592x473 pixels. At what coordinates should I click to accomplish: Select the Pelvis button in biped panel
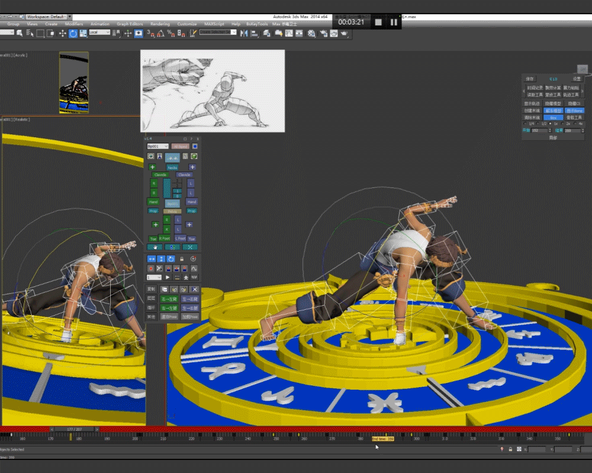tap(172, 211)
